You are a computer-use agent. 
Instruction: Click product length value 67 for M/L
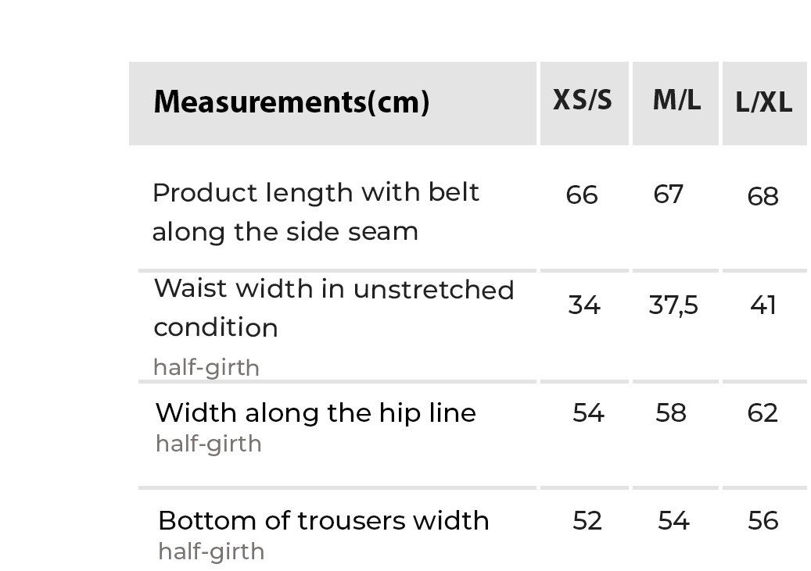669,194
